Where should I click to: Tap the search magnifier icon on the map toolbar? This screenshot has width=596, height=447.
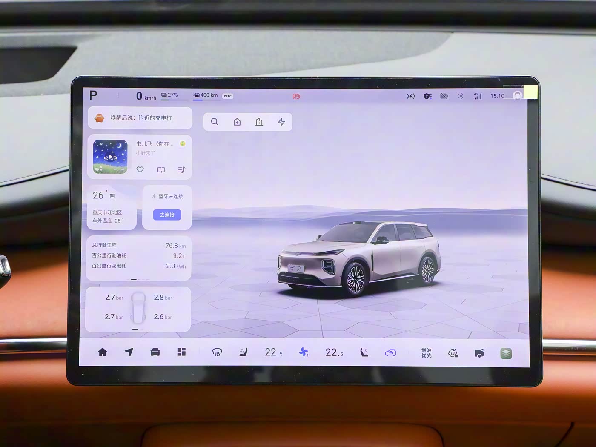(x=215, y=122)
